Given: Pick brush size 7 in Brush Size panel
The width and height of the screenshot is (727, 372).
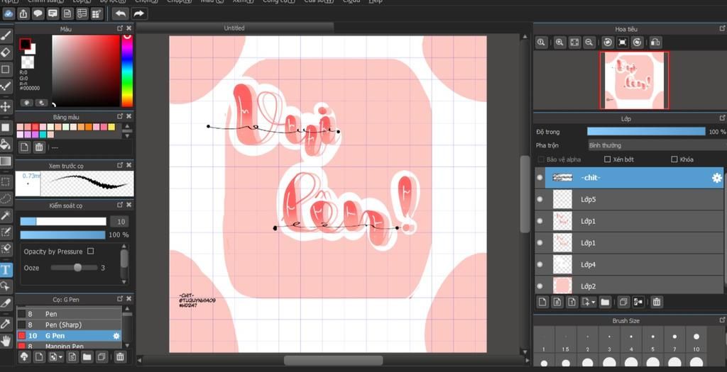Looking at the screenshot, I should (x=674, y=341).
